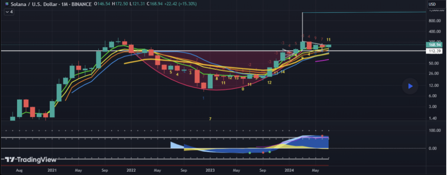Click the yellow 7 count label below chart
The image size is (447, 175).
210,119
